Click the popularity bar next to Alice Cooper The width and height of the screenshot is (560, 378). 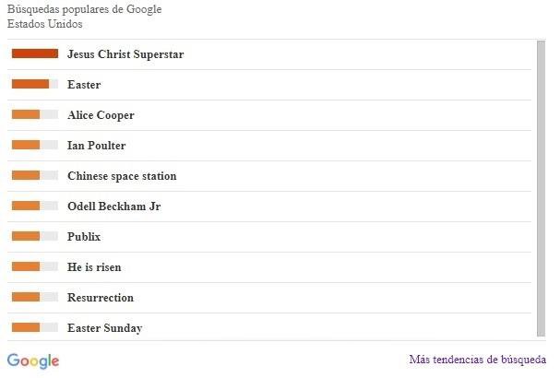click(35, 115)
